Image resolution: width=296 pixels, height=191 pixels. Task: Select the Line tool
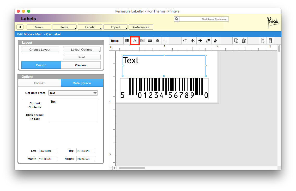coord(165,41)
